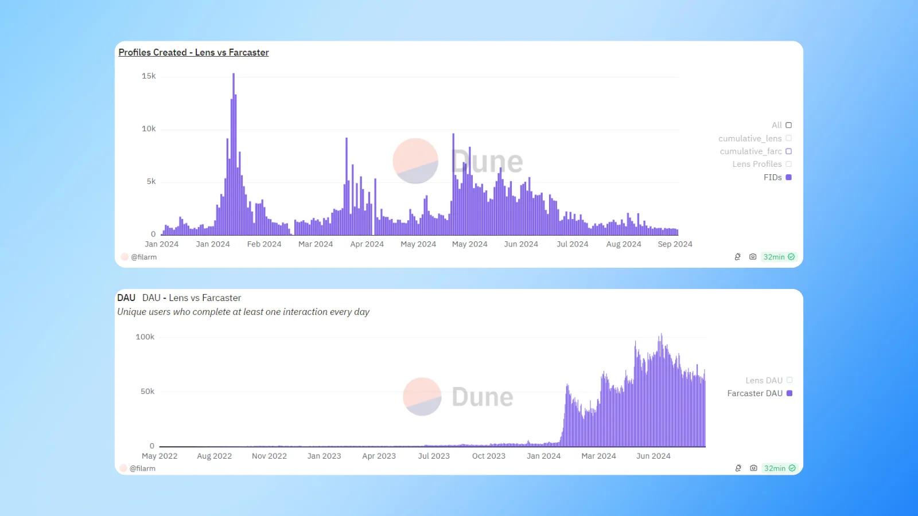
Task: Open Profiles Created - Lens vs Farcaster title link
Action: [193, 52]
